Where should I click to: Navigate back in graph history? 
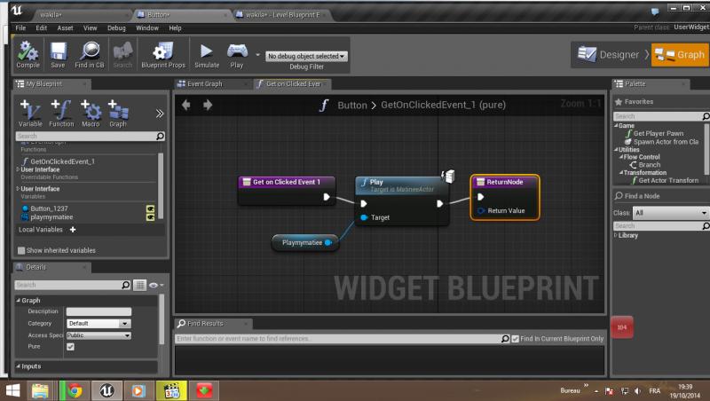pos(186,105)
